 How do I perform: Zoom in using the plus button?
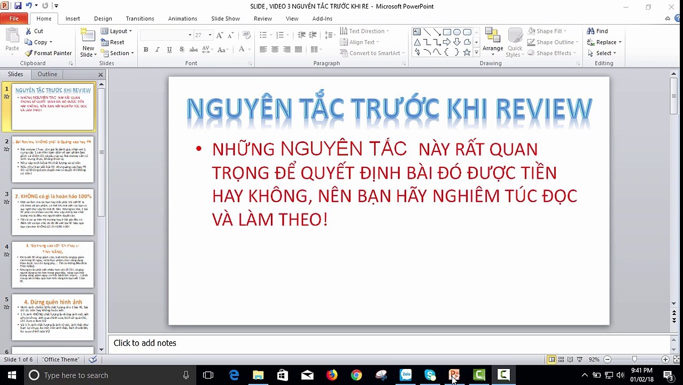pyautogui.click(x=665, y=359)
